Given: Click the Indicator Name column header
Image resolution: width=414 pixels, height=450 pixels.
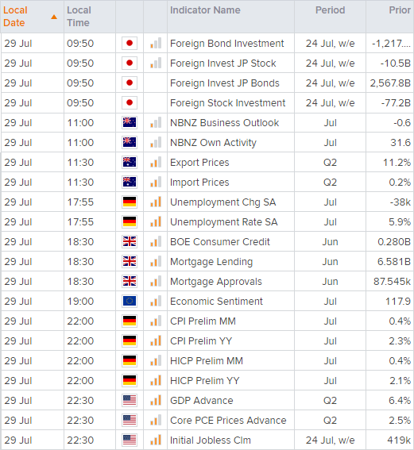Looking at the screenshot, I should pos(205,10).
